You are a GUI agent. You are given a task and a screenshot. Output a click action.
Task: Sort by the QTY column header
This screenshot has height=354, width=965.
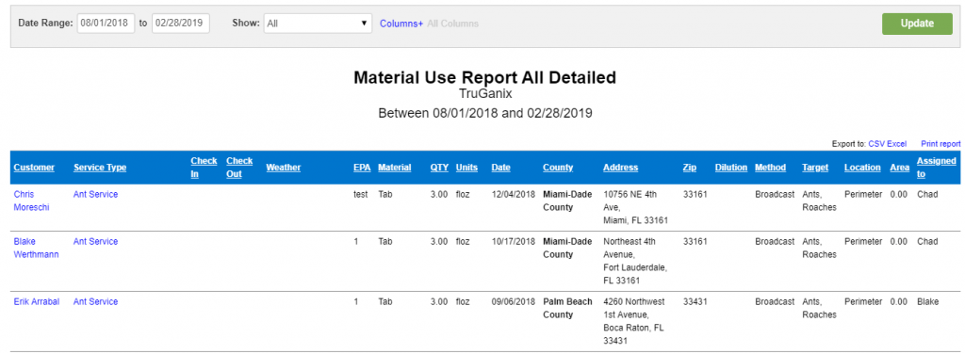[439, 168]
